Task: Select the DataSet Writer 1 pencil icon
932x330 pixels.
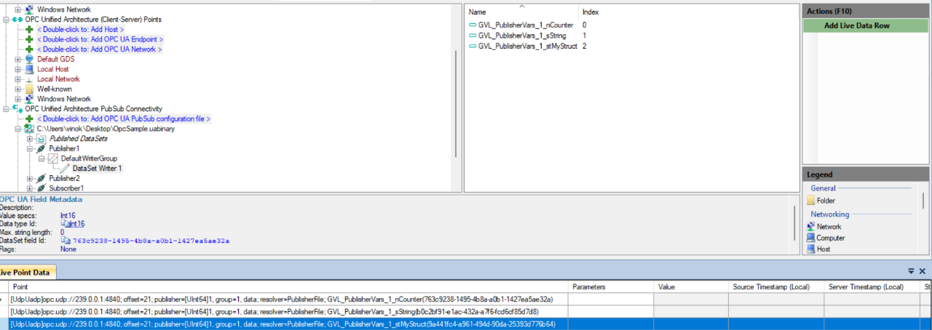Action: [65, 168]
